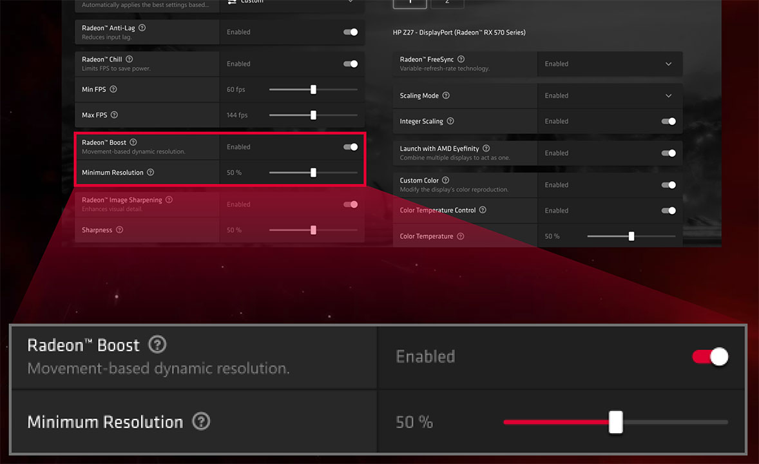Open help for Launch with AMD Eyefinity

pyautogui.click(x=486, y=148)
